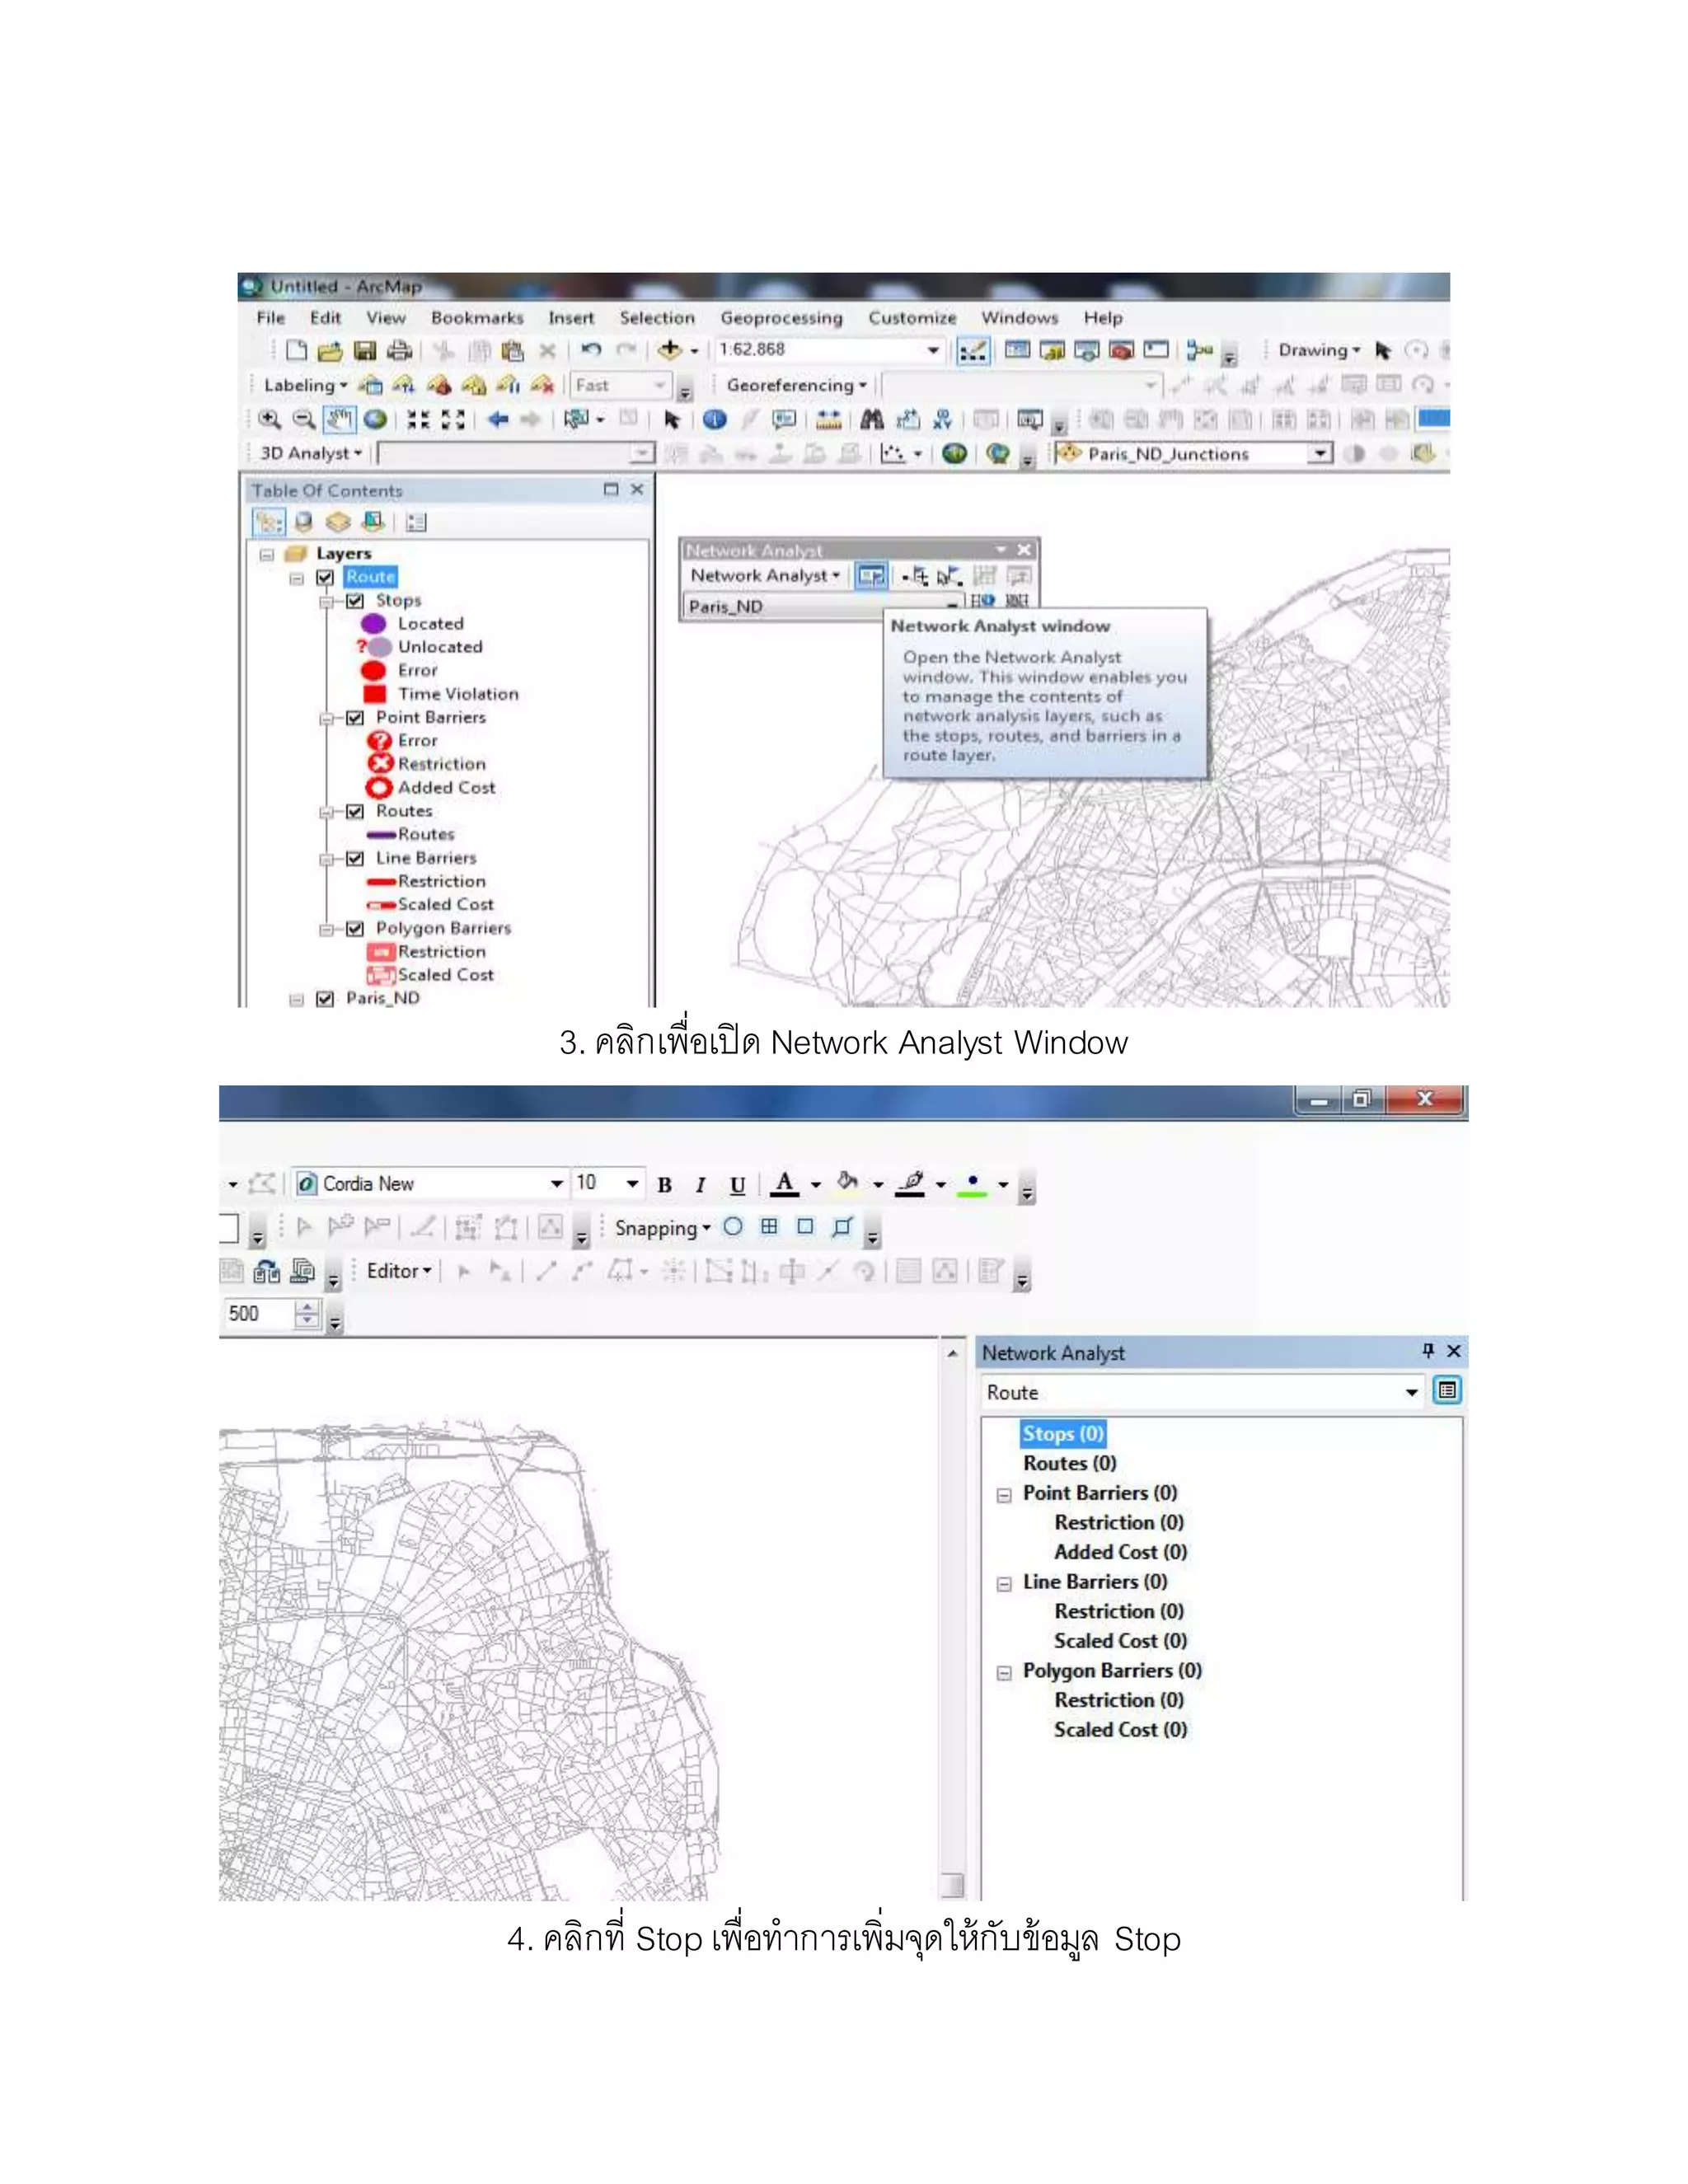Click the Underline U formatting icon
The width and height of the screenshot is (1688, 2184).
click(x=737, y=1185)
